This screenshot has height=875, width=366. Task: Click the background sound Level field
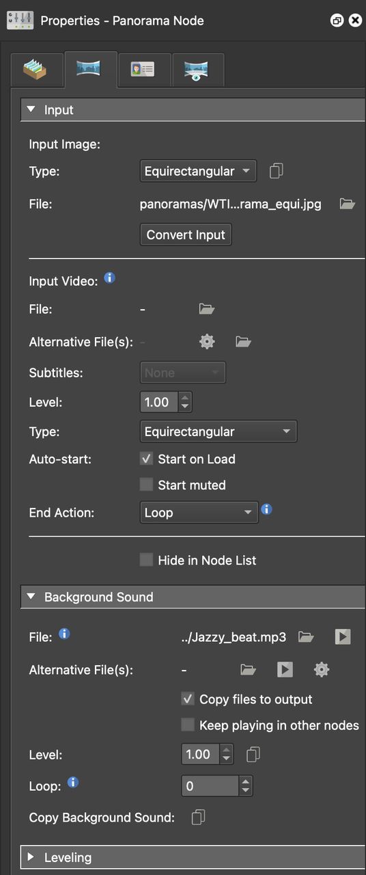tap(200, 755)
